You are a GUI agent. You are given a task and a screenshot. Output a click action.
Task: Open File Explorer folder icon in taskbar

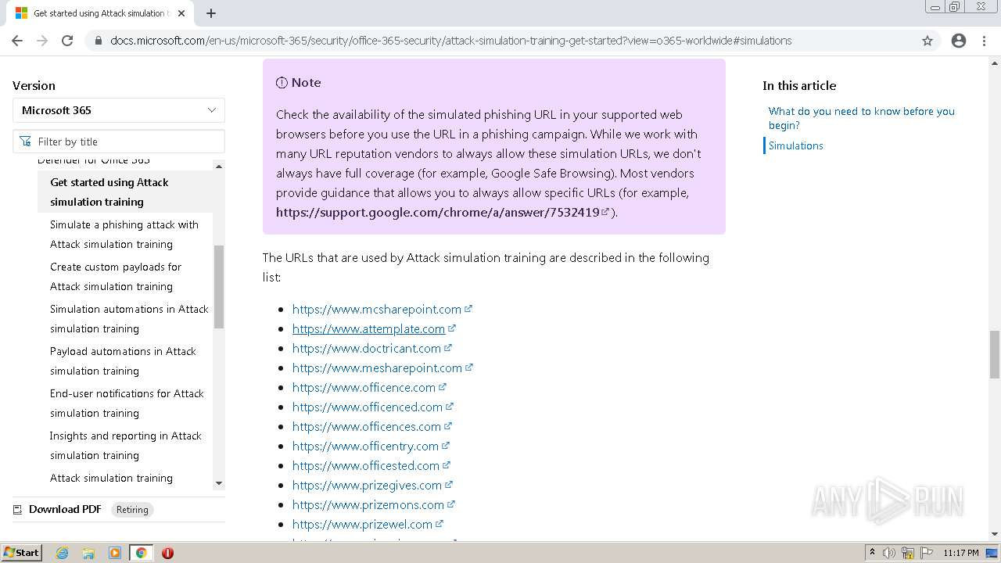88,553
